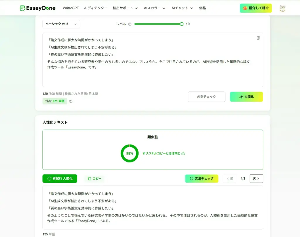Click the 98% similarity donut chart
The image size is (300, 237).
click(129, 153)
